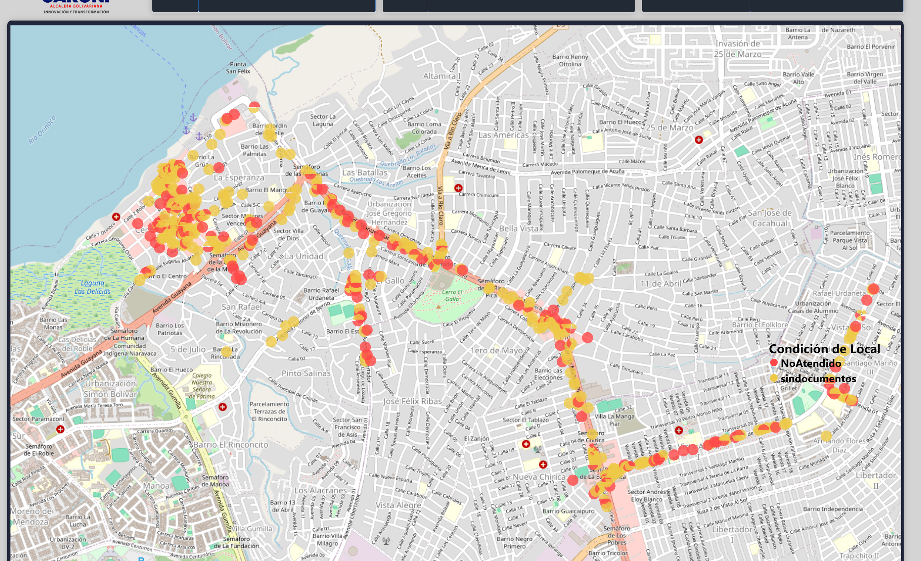Click the 'Punta San Félix' label
Screen dimensions: 921x561
point(238,68)
